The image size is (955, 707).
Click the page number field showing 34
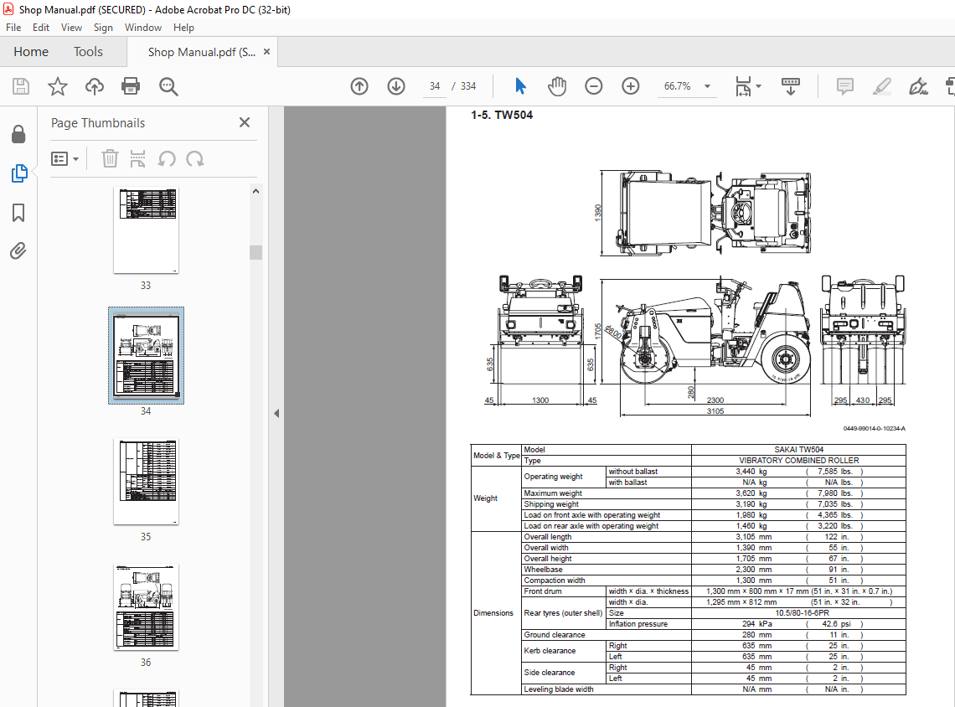point(434,86)
